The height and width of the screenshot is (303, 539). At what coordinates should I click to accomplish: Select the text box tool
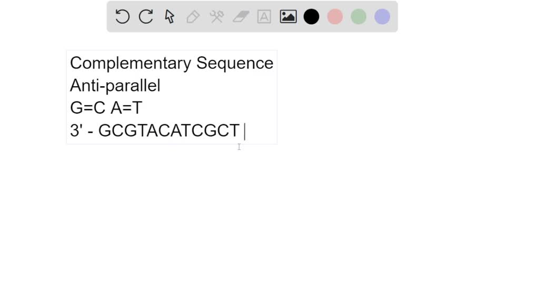(x=264, y=16)
